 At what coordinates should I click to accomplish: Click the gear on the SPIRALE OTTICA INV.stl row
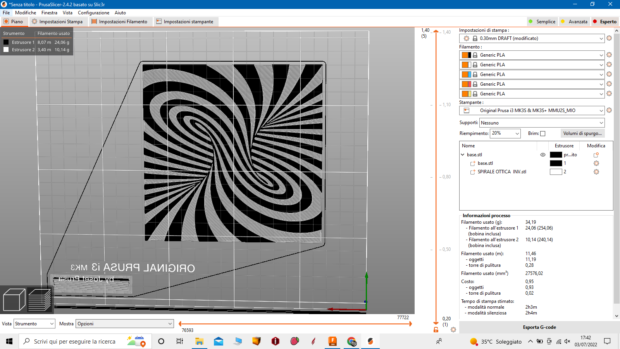tap(596, 172)
